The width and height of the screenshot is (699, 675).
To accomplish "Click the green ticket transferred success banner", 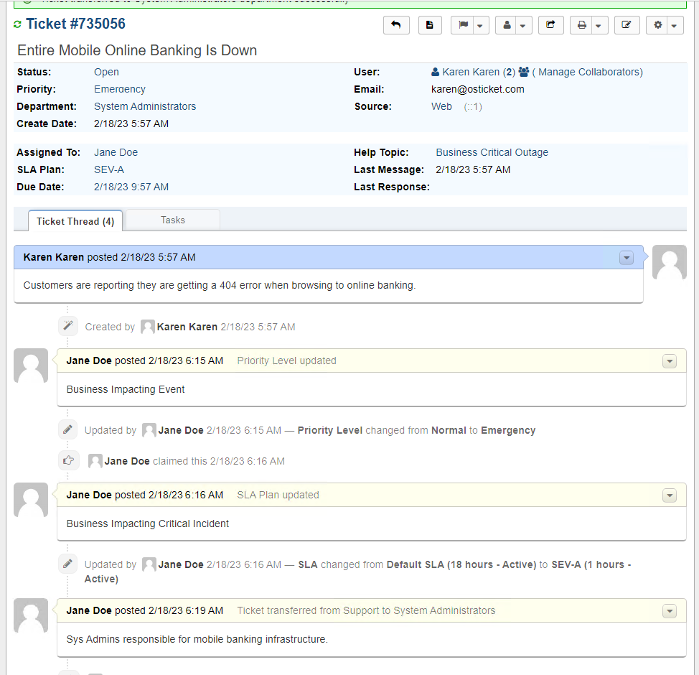I will 349,4.
